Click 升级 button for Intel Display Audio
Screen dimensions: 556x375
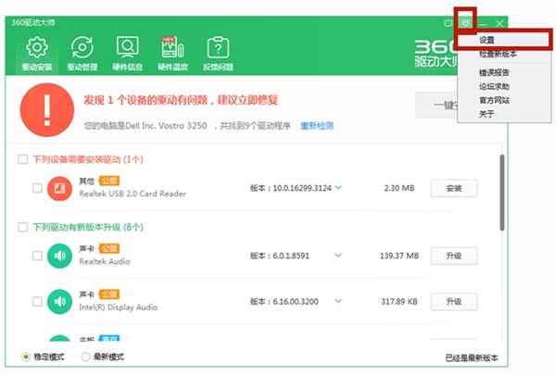[454, 302]
